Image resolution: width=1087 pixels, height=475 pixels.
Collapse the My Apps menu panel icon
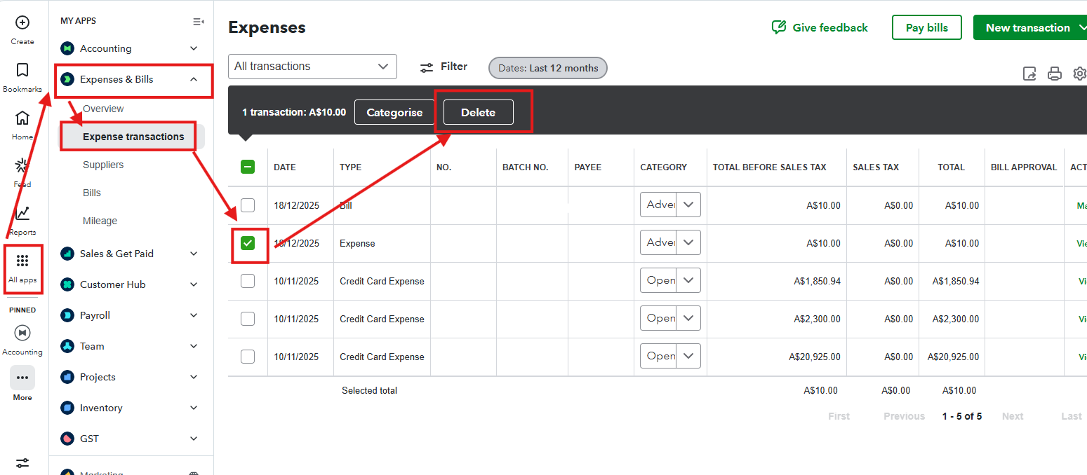click(199, 22)
